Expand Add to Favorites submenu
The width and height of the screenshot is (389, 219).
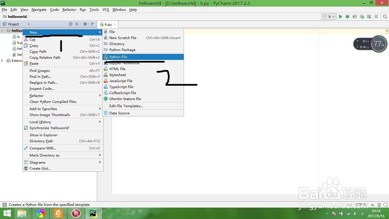pos(63,109)
